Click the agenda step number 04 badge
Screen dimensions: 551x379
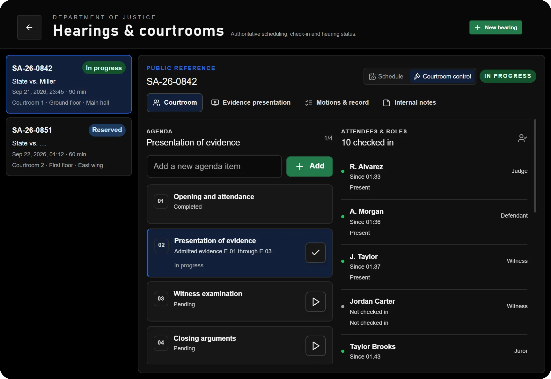pos(161,343)
